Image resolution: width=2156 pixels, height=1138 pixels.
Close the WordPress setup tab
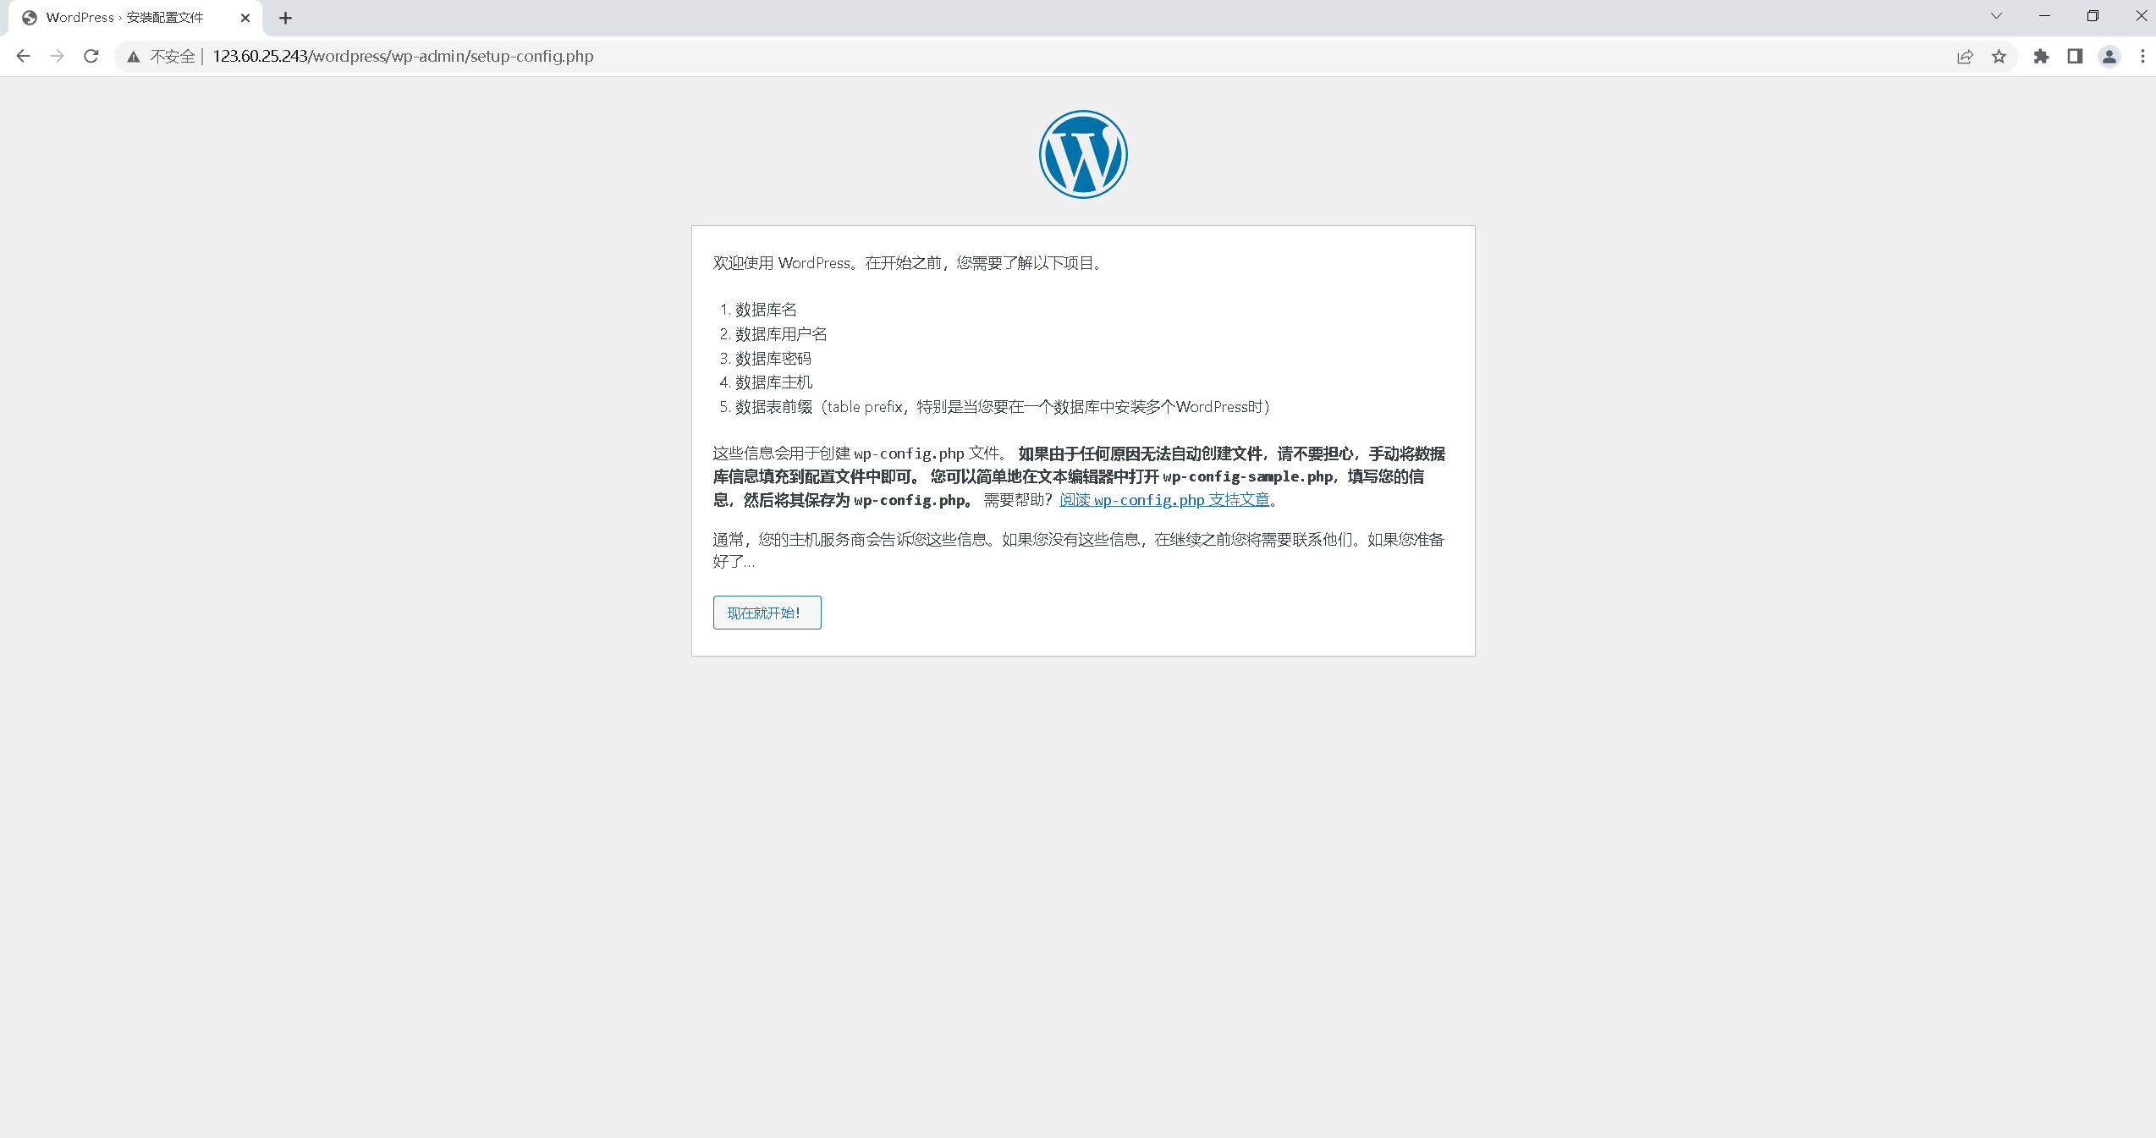245,18
